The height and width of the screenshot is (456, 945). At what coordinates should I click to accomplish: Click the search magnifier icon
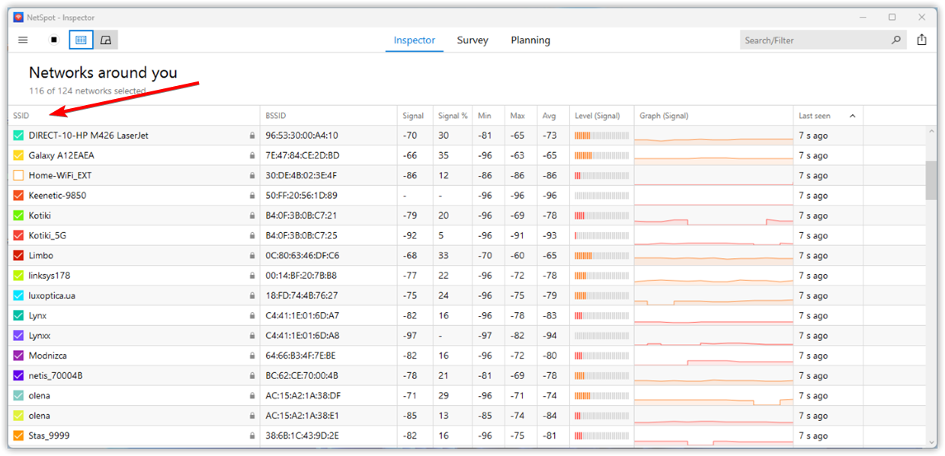pos(896,39)
